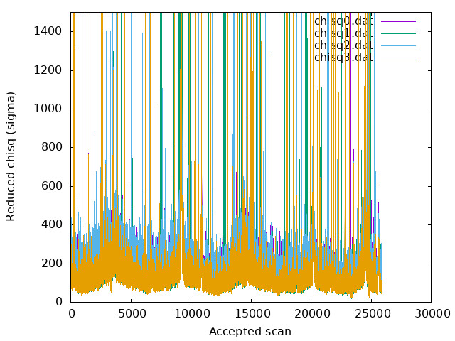
Task: Select the 'Reduced chisq (sigma)' y-axis title
Action: point(11,157)
